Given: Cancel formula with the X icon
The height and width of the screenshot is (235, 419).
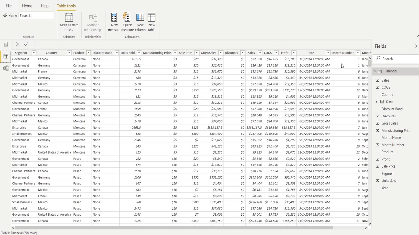Looking at the screenshot, I should (x=18, y=44).
